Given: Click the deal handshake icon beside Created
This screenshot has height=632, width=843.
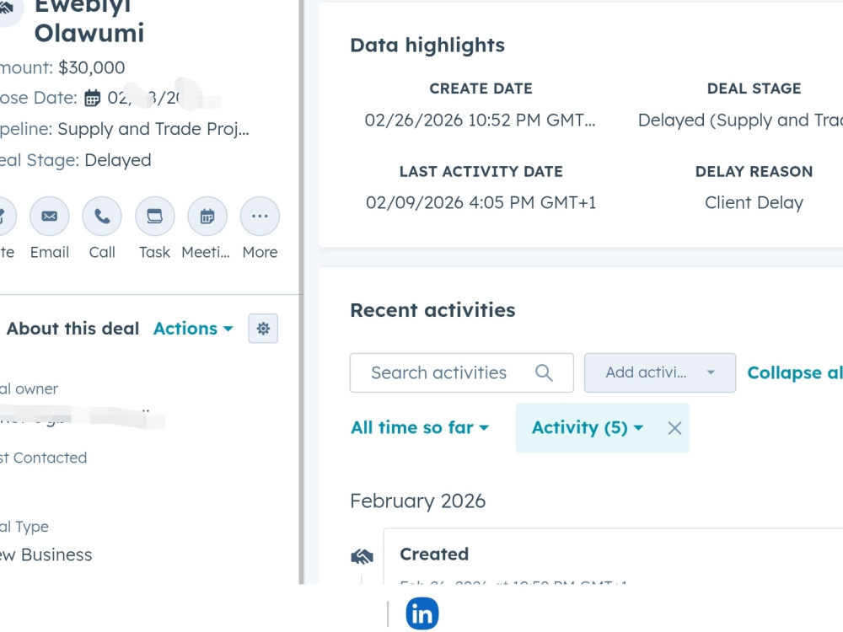Looking at the screenshot, I should [362, 556].
